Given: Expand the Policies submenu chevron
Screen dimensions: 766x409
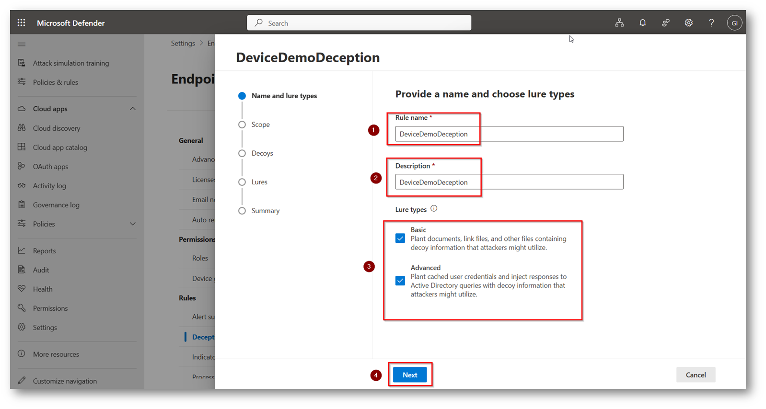Looking at the screenshot, I should coord(133,224).
